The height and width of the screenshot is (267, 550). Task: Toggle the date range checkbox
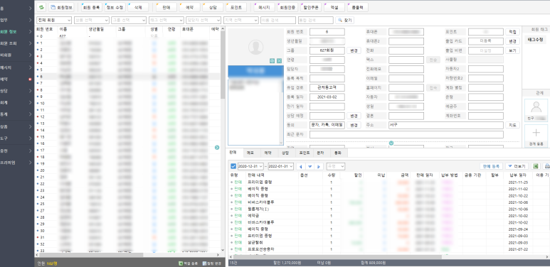[233, 166]
